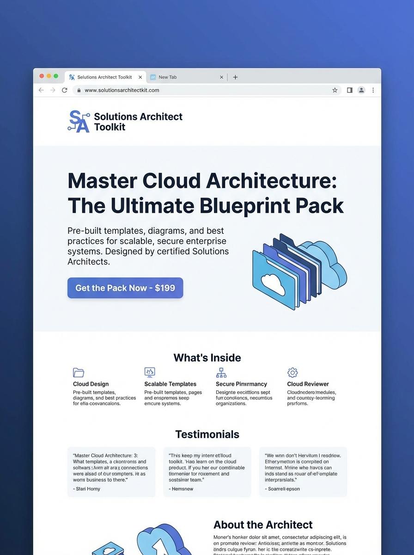Select the Solutions Architect Toolkit tab

click(104, 77)
